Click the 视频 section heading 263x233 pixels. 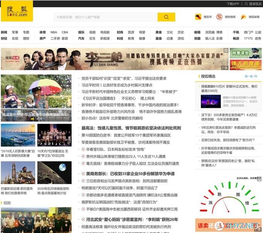(7, 203)
